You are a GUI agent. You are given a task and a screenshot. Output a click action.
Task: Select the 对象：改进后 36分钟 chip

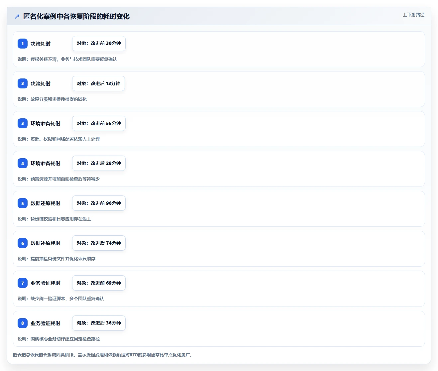coord(99,323)
